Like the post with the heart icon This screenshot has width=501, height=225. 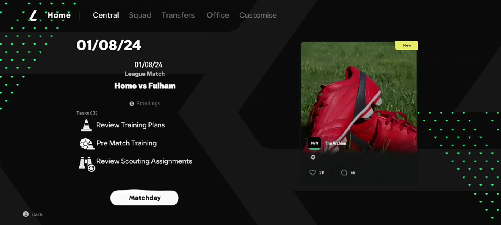coord(312,173)
